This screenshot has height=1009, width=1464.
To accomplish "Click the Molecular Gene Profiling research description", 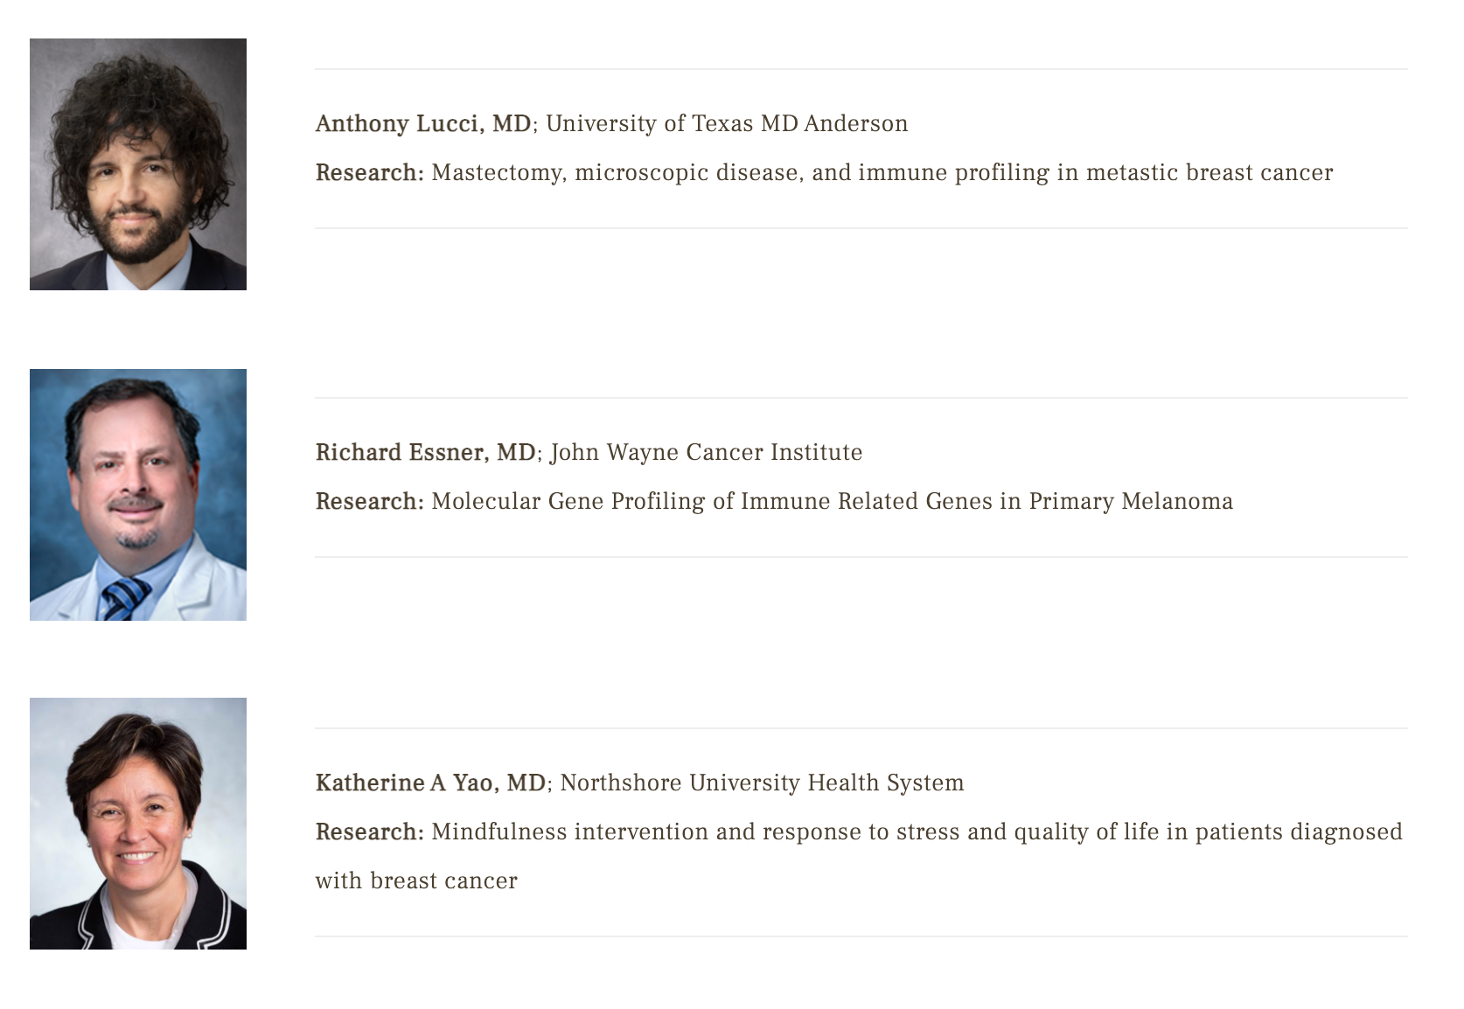I will pos(832,502).
